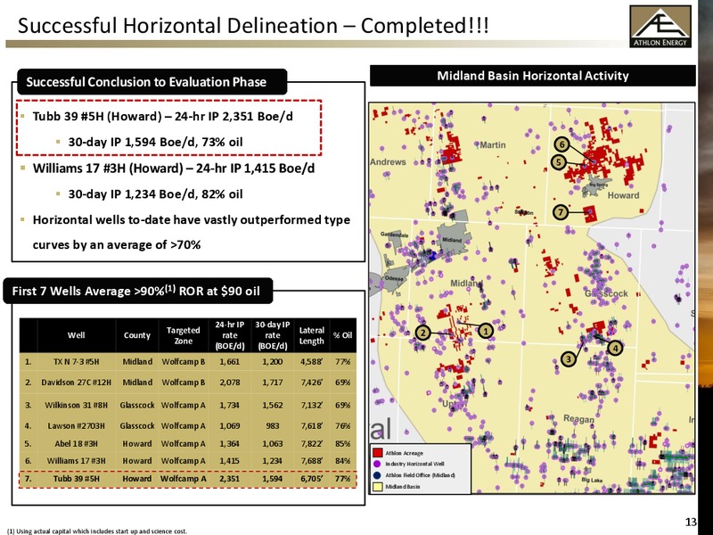The width and height of the screenshot is (713, 535).
Task: Click the 983 30-day IP value
Action: [273, 426]
